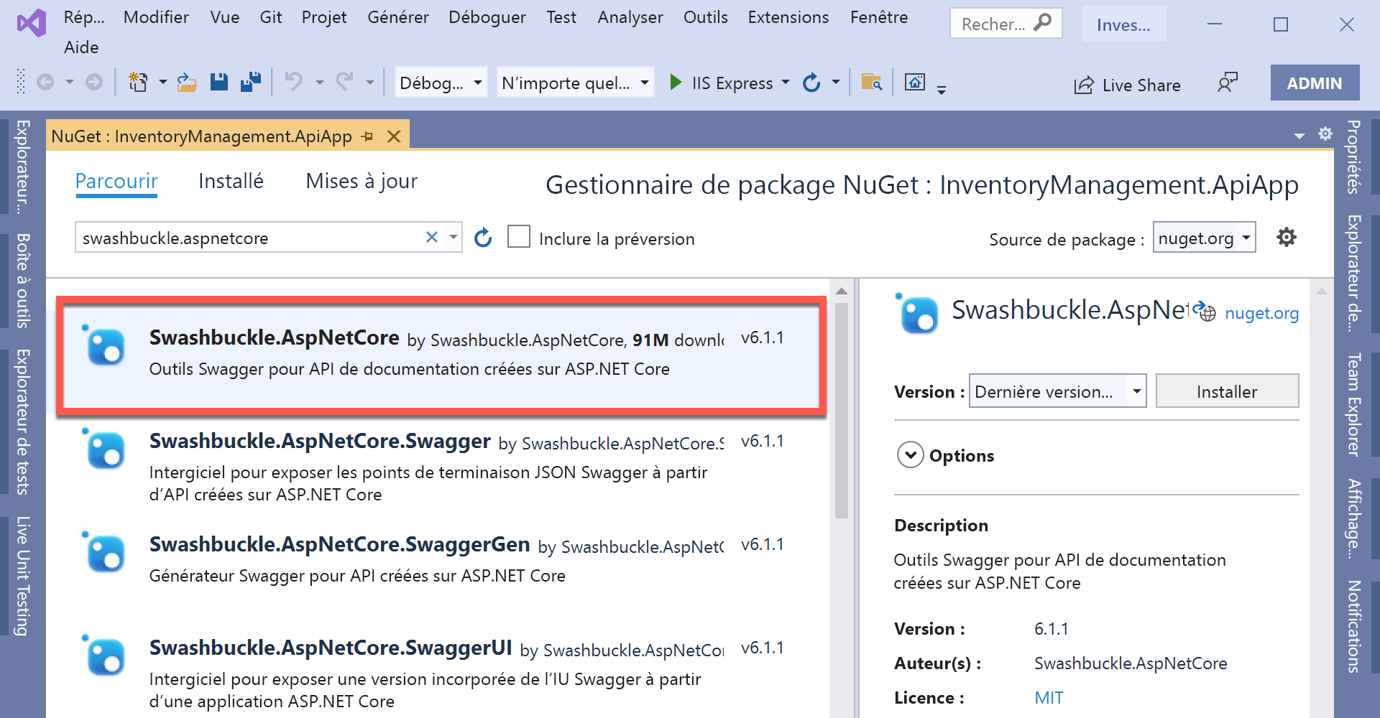Save all files with the double-disk icon
The image size is (1380, 718).
coord(251,83)
